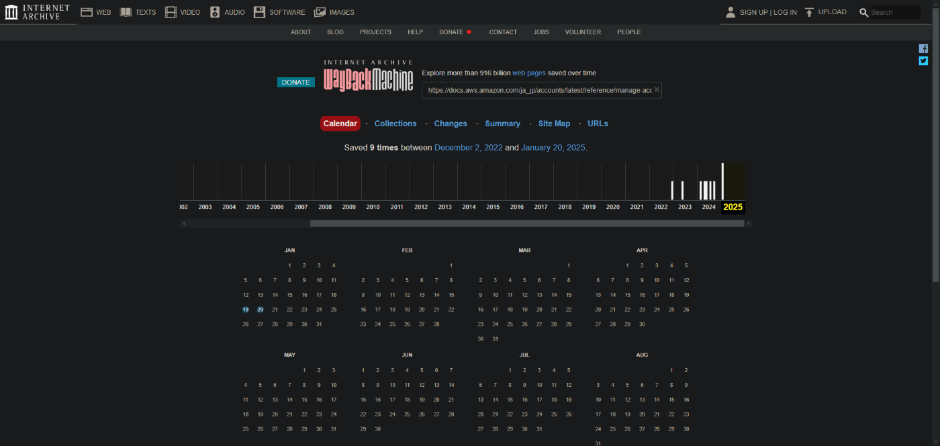
Task: Select year 2010 in timeline
Action: click(x=373, y=207)
